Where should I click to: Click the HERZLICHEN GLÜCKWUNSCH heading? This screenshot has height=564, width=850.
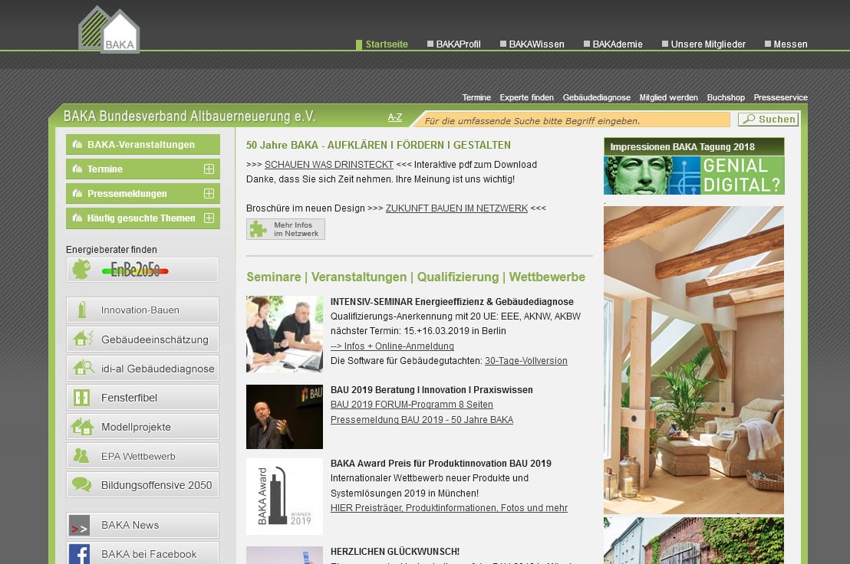tap(395, 552)
